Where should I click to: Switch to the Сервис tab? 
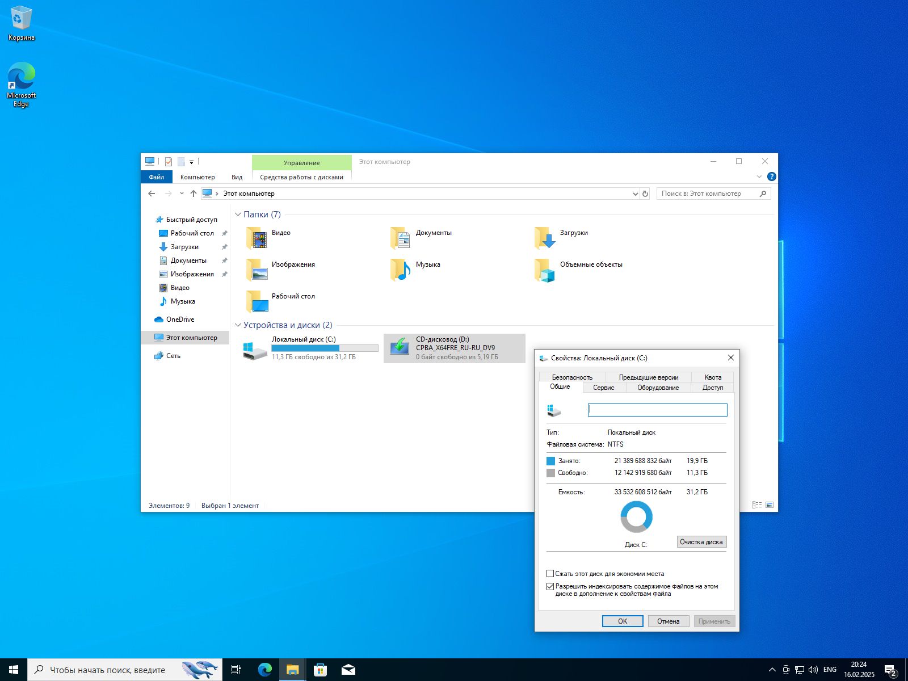(x=603, y=387)
